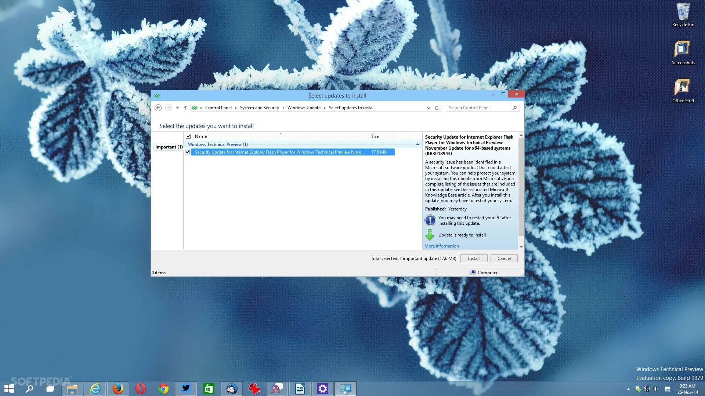Refresh the address bar location
The height and width of the screenshot is (396, 705).
437,108
